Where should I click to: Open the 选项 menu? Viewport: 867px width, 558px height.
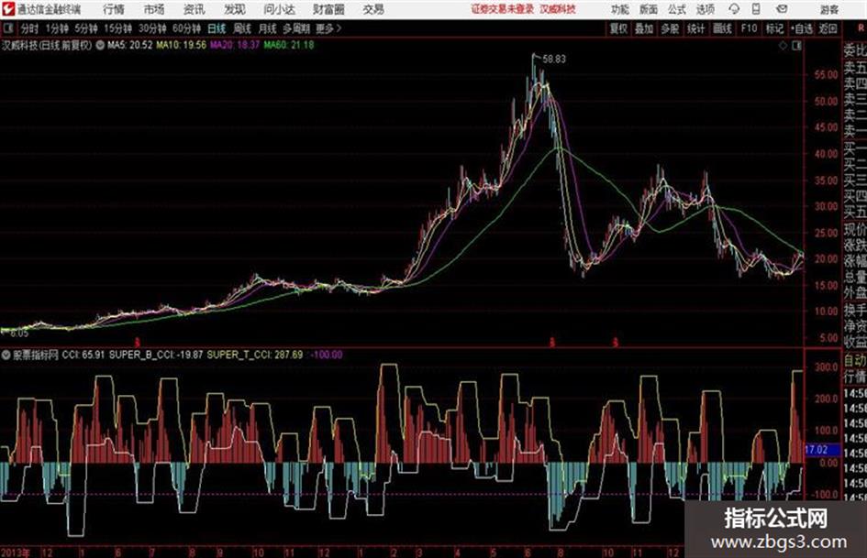[x=705, y=9]
